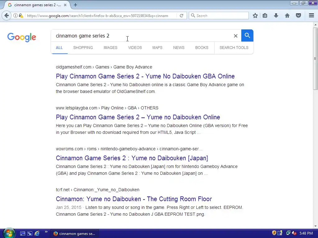Open the security shield tray icon
The width and height of the screenshot is (318, 238).
click(x=274, y=233)
